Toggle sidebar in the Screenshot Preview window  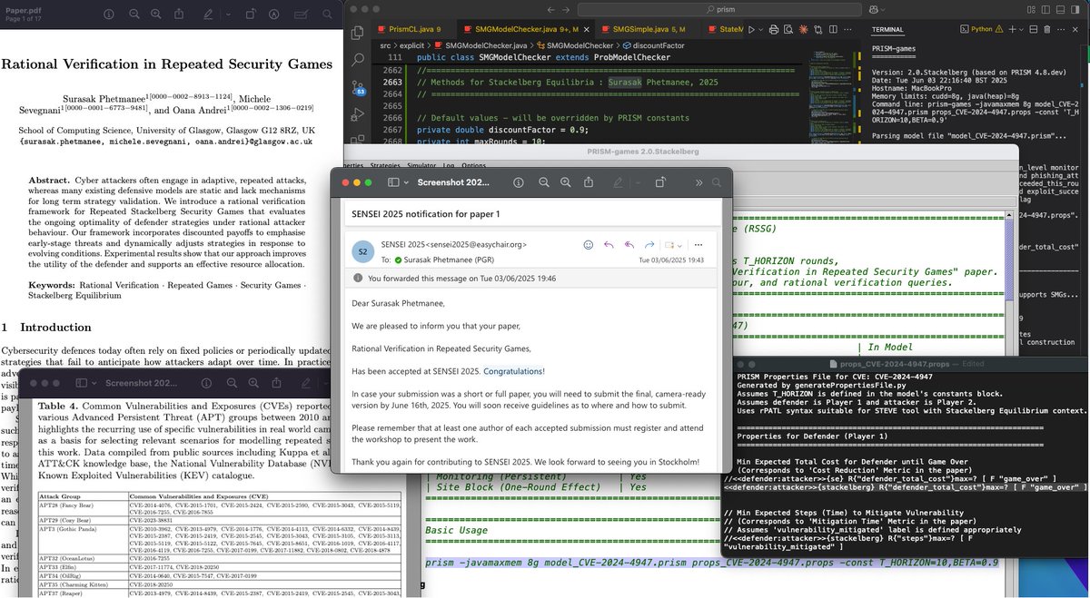393,182
